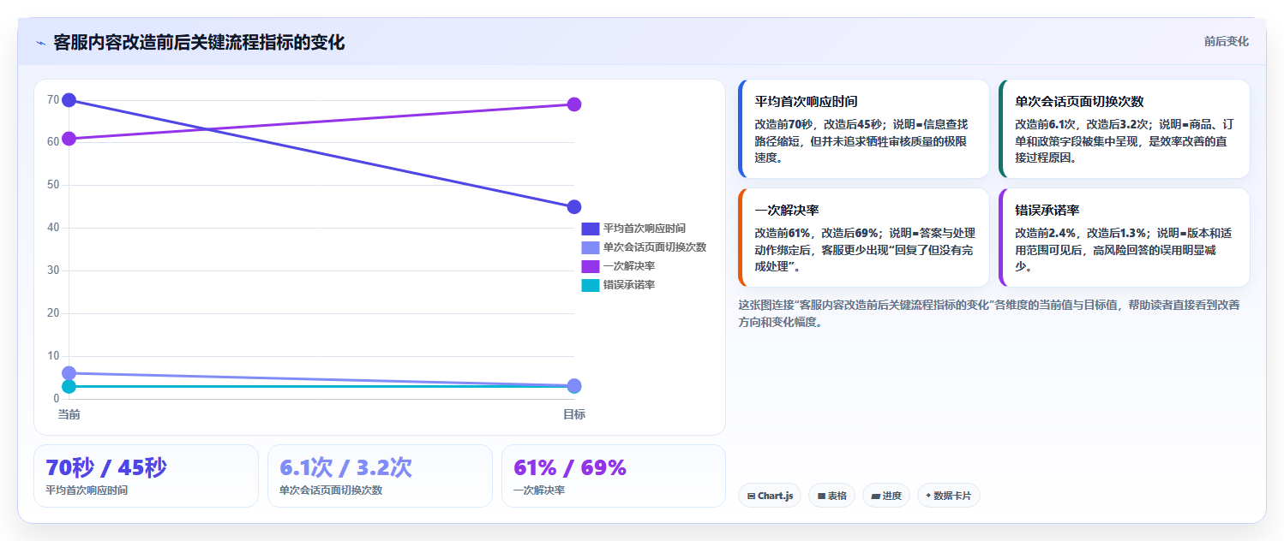
Task: Click the 70 data point at 当前
Action: pos(69,100)
